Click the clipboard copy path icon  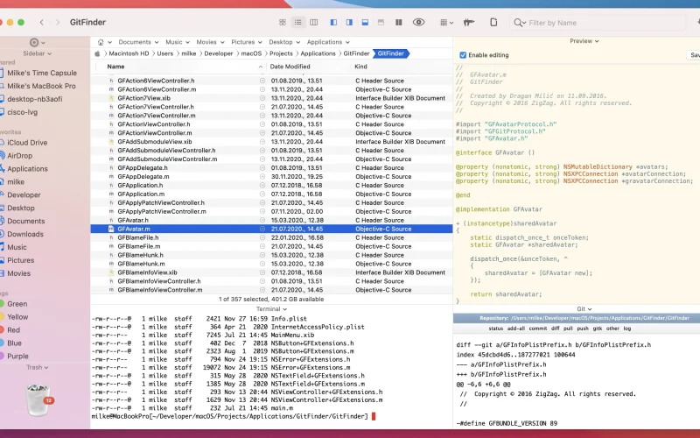click(493, 23)
